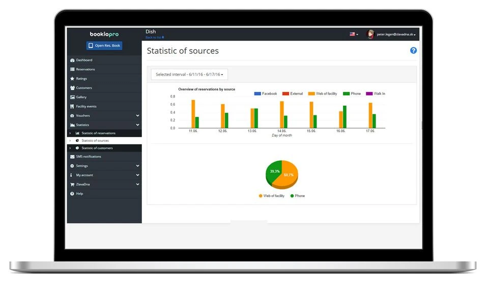486x282 pixels.
Task: Expand the Settings menu chevron
Action: [137, 166]
